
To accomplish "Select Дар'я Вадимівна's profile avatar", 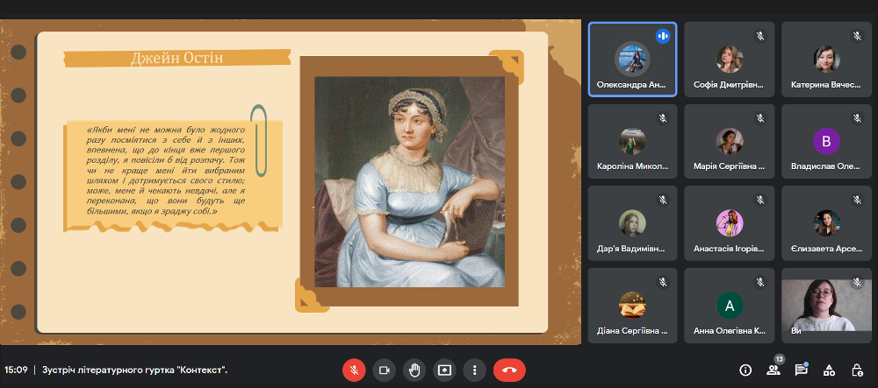I will pyautogui.click(x=632, y=223).
